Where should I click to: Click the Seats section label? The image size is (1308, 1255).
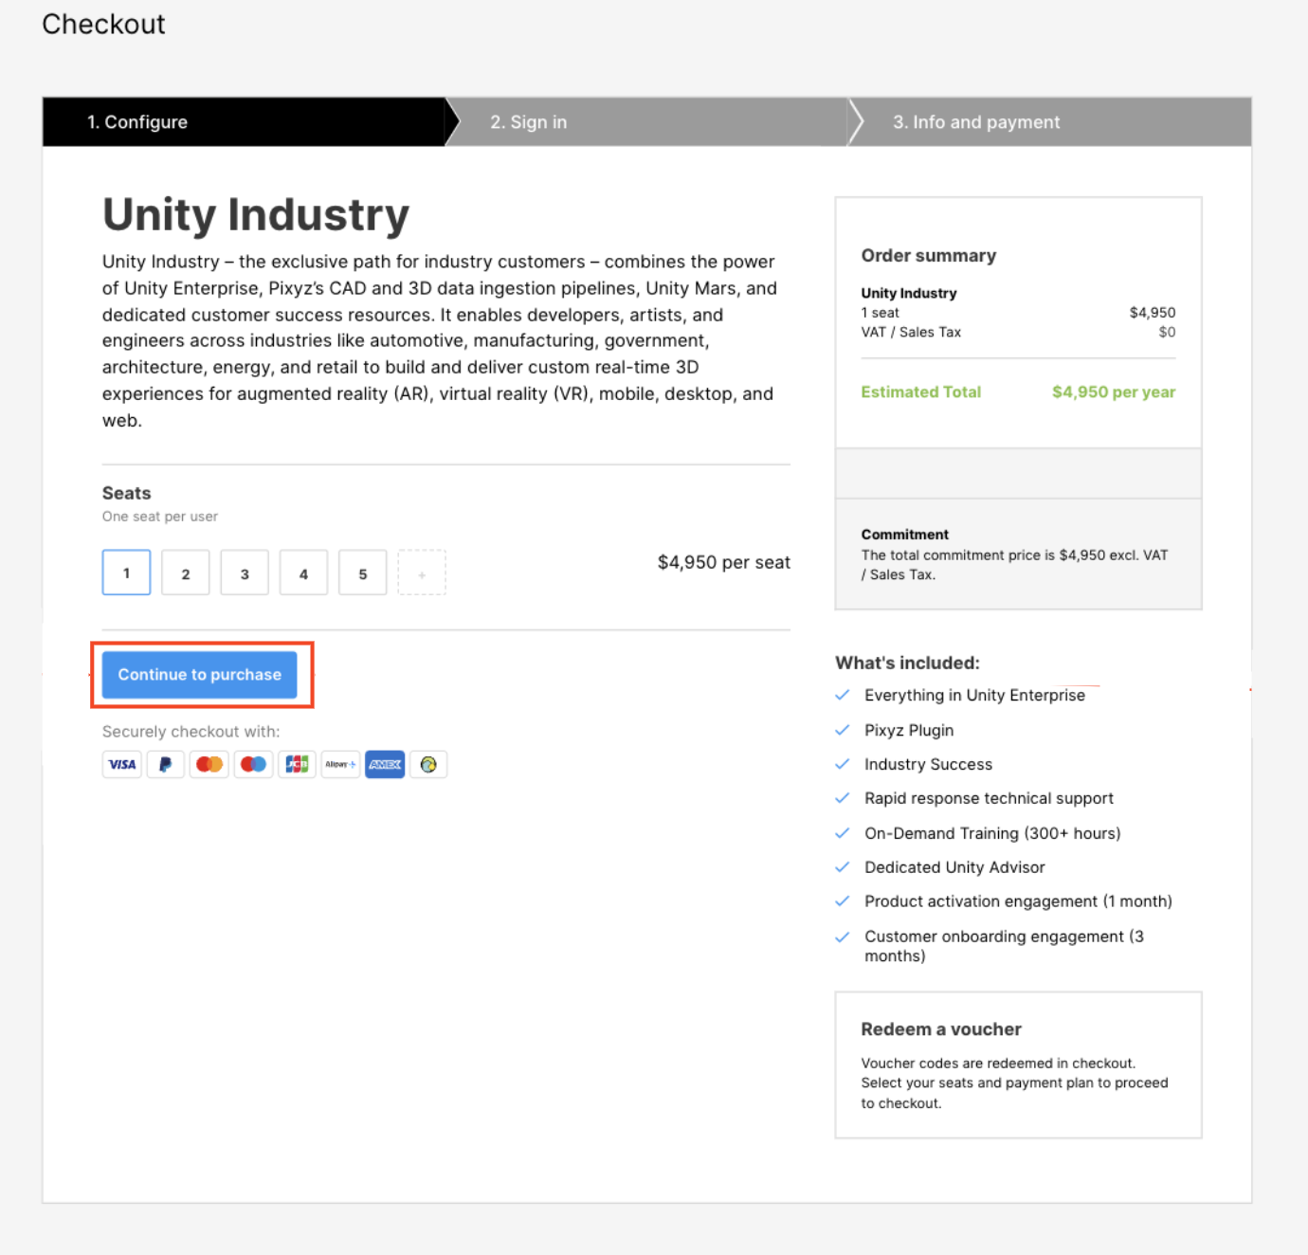click(127, 493)
